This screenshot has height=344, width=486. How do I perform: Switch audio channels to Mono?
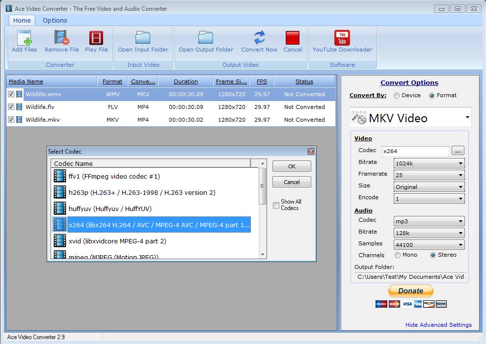click(x=398, y=255)
